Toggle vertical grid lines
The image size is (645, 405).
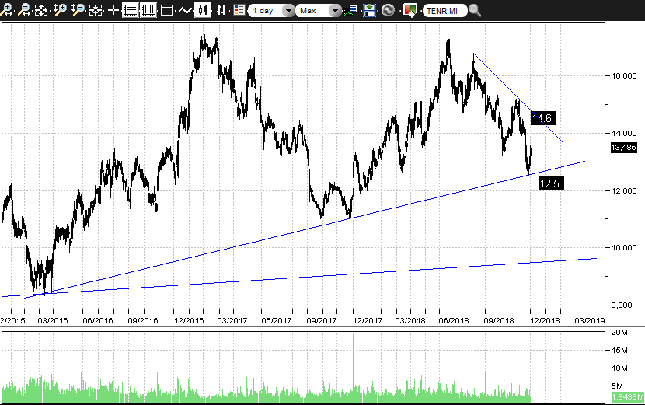pos(148,10)
